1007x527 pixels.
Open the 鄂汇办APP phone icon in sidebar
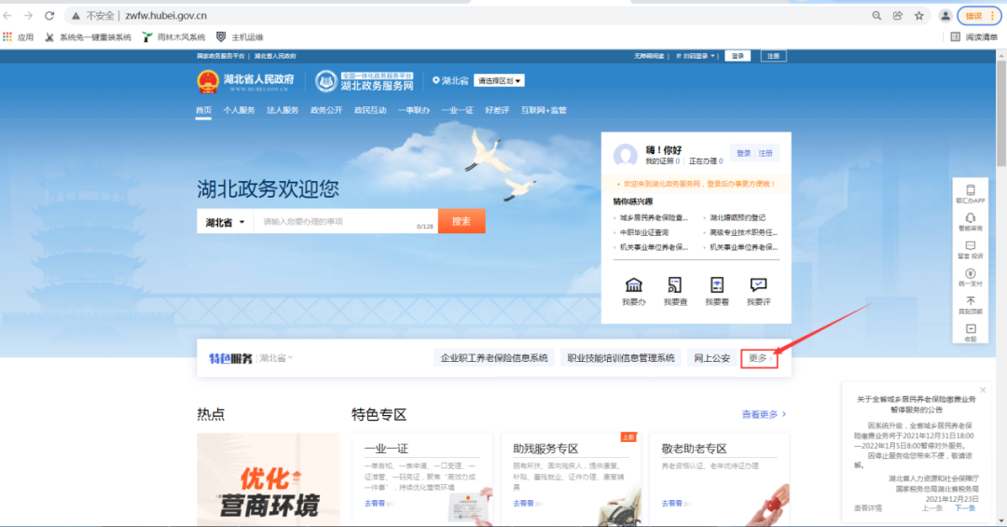coord(970,190)
